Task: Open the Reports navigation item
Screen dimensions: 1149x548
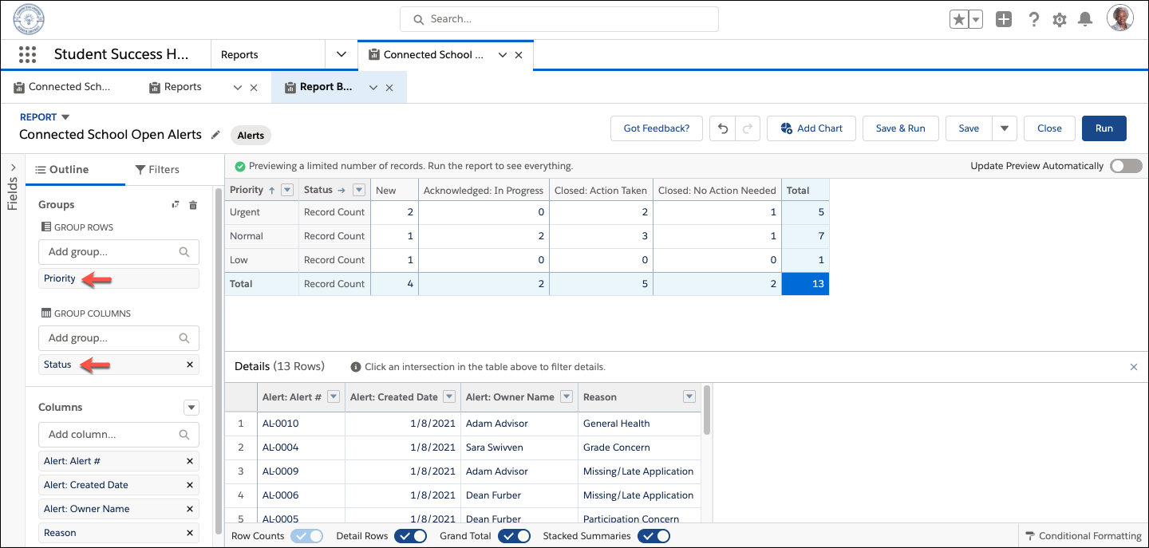Action: pos(239,55)
